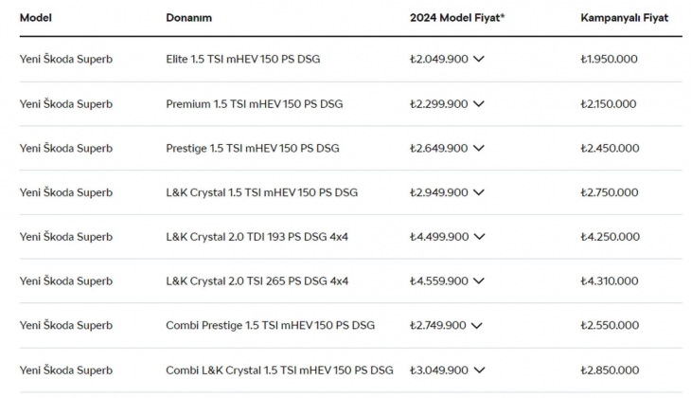Image resolution: width=691 pixels, height=398 pixels.
Task: Open the ₺4.499.900 TDI 4x4 price dropdown
Action: pyautogui.click(x=478, y=237)
